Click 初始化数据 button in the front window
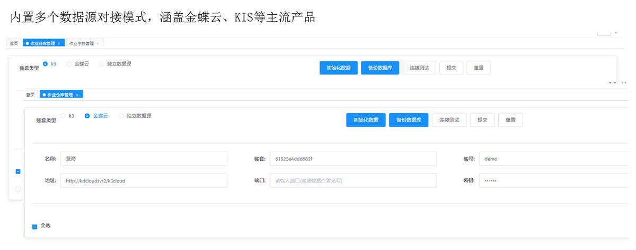 pyautogui.click(x=366, y=120)
